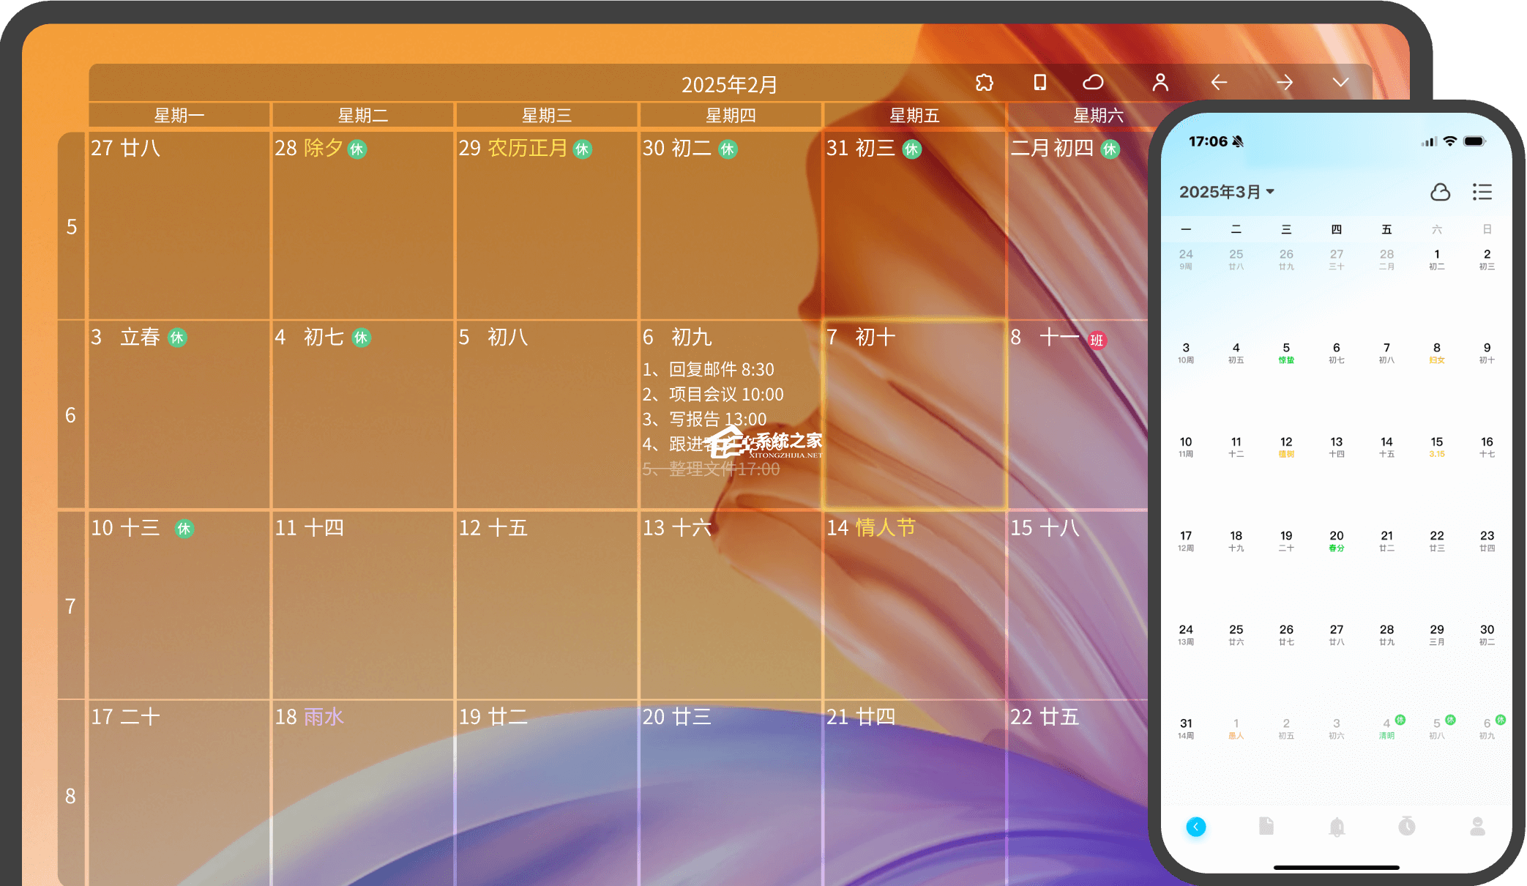Viewport: 1527px width, 886px height.
Task: Click the 休 badge on 28 除夕
Action: click(356, 149)
